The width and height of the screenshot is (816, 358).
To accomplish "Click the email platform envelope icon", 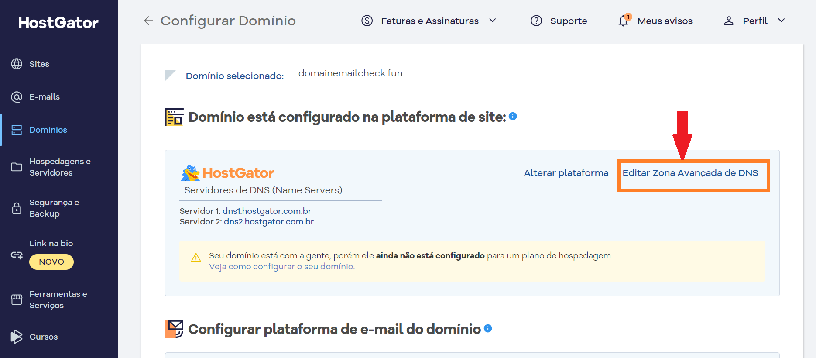I will (x=174, y=329).
